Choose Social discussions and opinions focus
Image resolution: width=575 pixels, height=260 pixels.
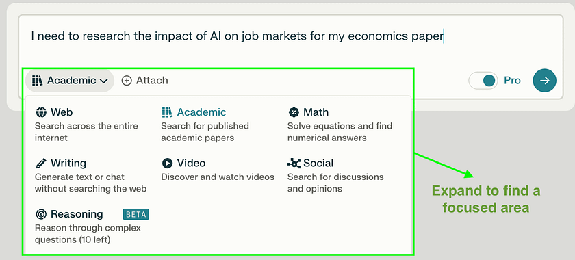(x=335, y=176)
